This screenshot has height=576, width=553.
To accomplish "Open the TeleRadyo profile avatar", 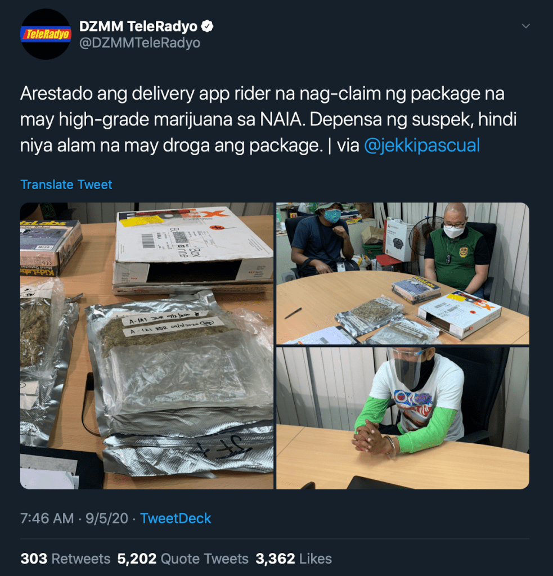I will (x=46, y=34).
